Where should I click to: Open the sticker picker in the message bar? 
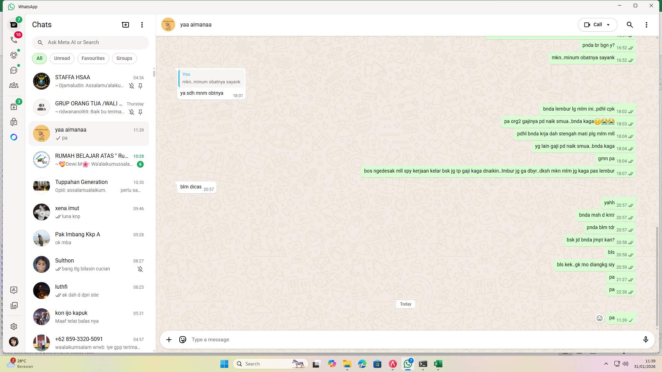tap(182, 339)
